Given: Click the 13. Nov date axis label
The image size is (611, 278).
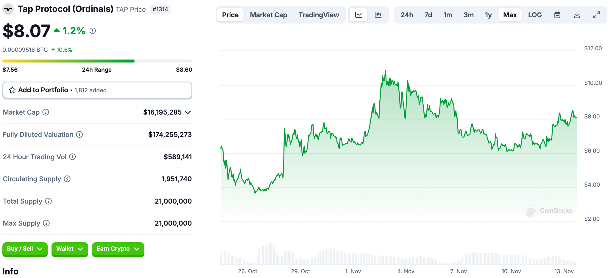Looking at the screenshot, I should 564,271.
